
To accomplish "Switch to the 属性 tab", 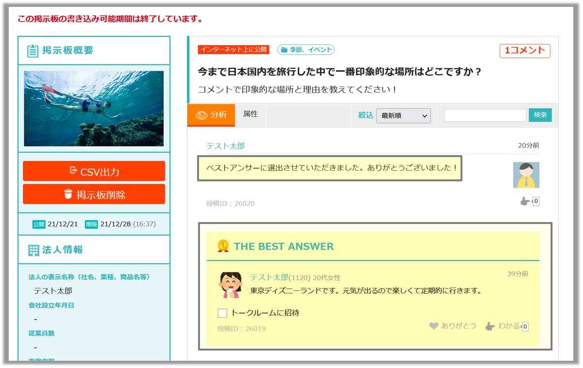I will tap(250, 114).
